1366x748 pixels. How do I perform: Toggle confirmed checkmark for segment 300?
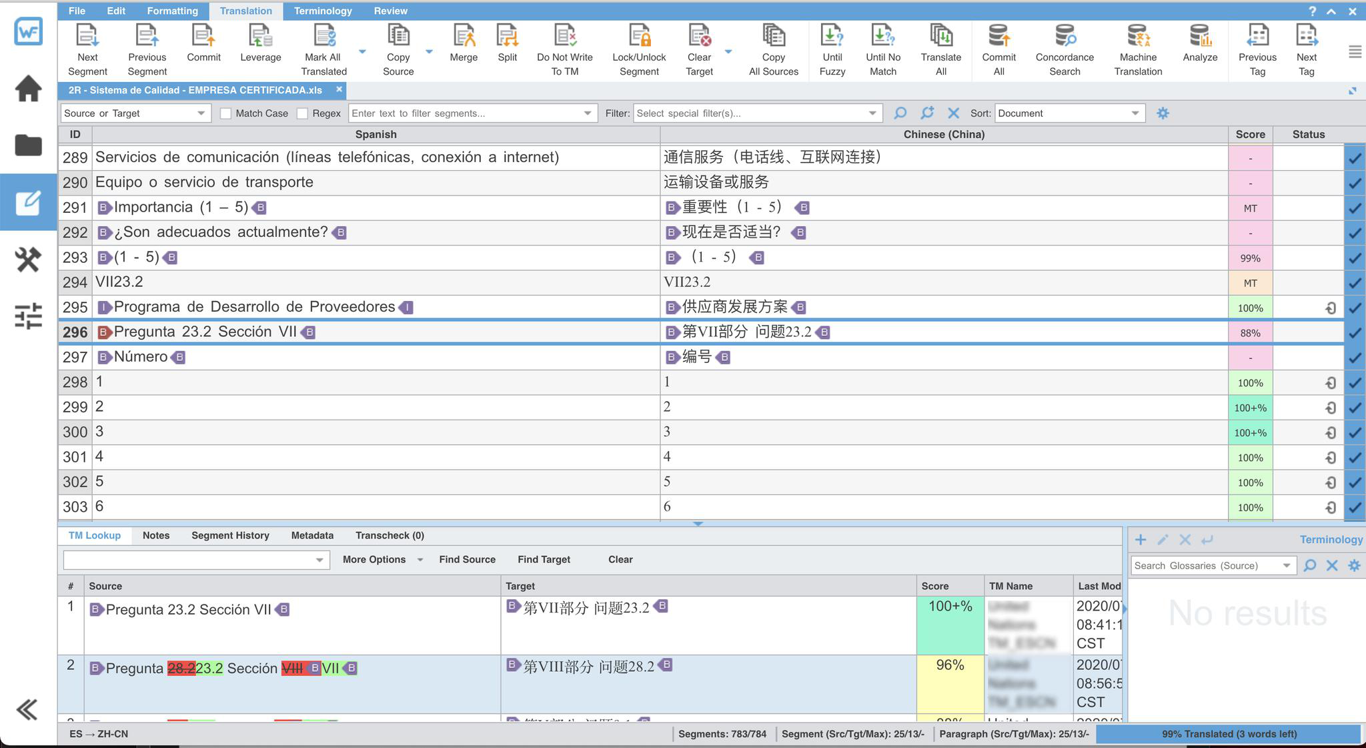tap(1355, 432)
